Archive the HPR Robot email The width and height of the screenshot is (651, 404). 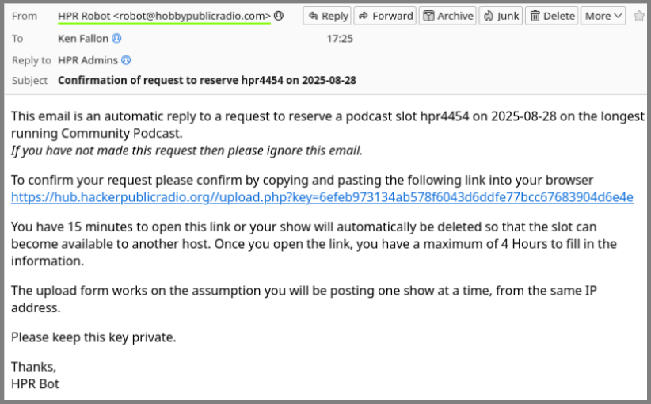447,16
